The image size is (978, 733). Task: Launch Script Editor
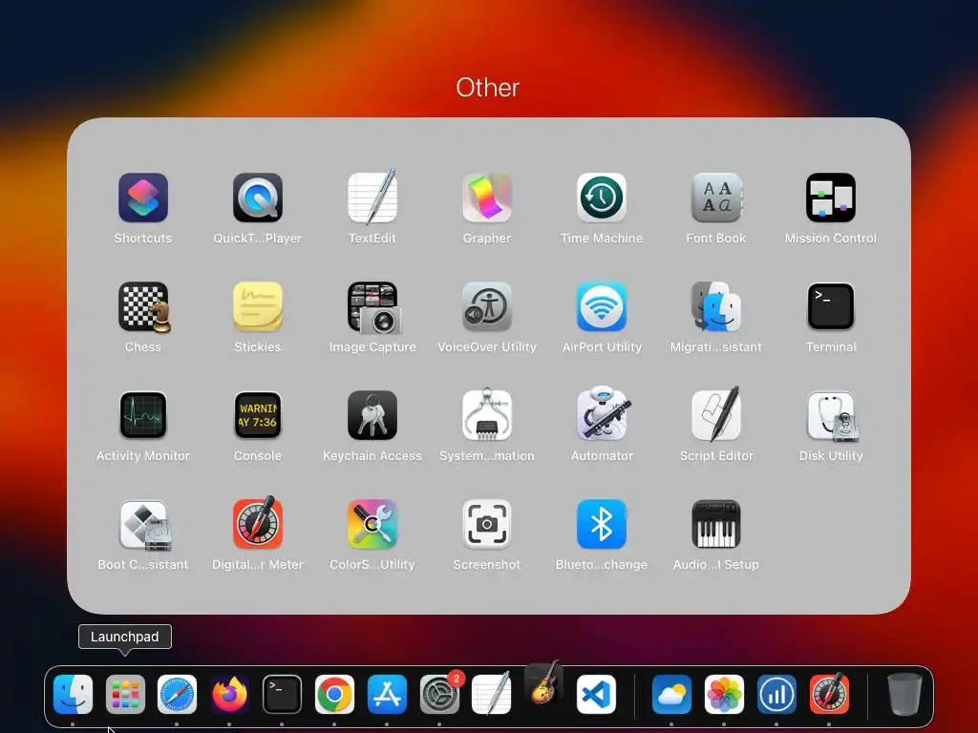tap(716, 414)
